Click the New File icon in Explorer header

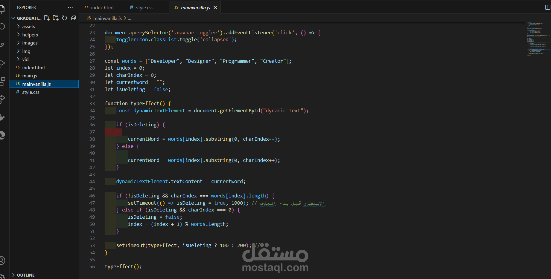click(47, 18)
